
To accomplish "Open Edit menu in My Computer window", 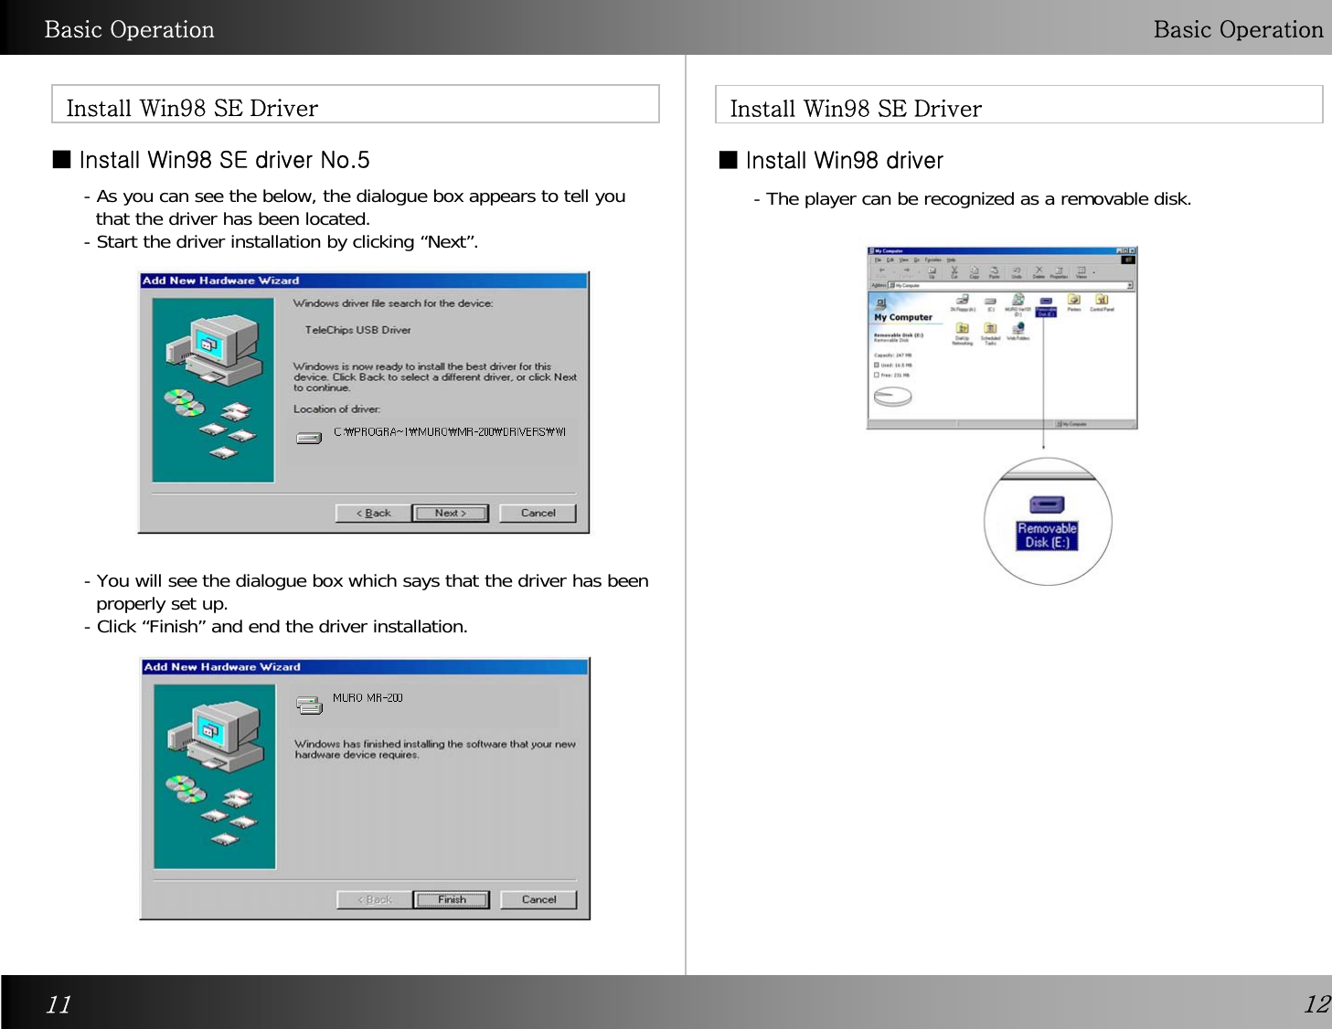I will click(890, 260).
